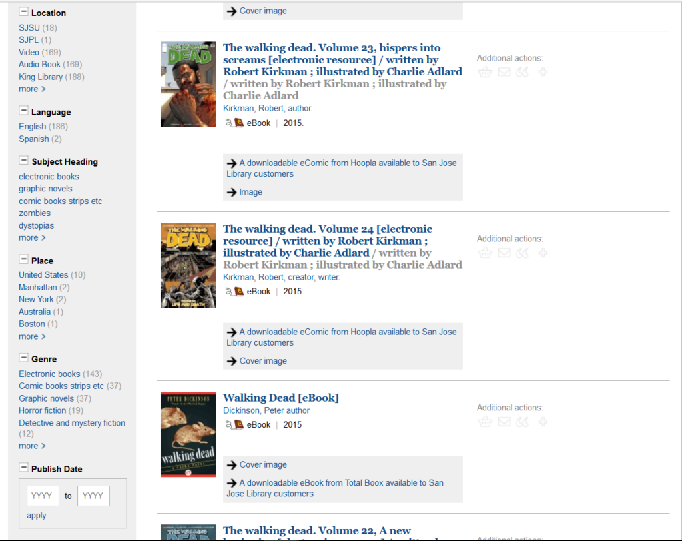Show more Place options

tap(32, 336)
